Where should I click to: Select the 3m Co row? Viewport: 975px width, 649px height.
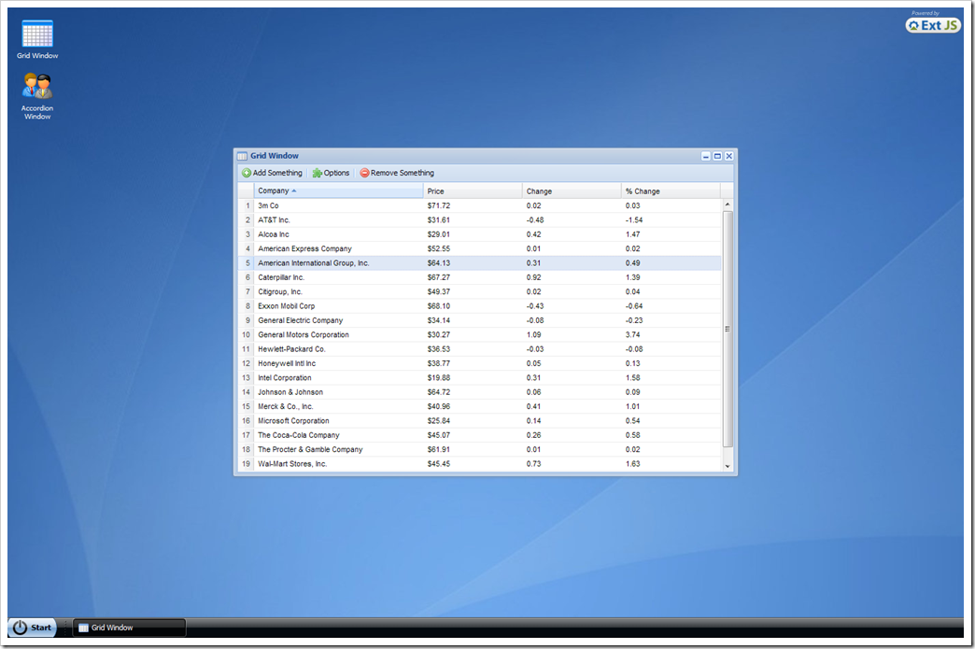pyautogui.click(x=479, y=205)
